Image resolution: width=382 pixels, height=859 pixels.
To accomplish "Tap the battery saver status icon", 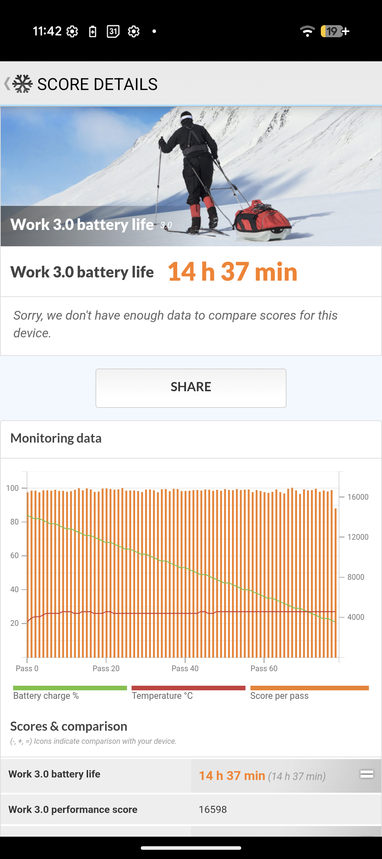I will click(93, 32).
